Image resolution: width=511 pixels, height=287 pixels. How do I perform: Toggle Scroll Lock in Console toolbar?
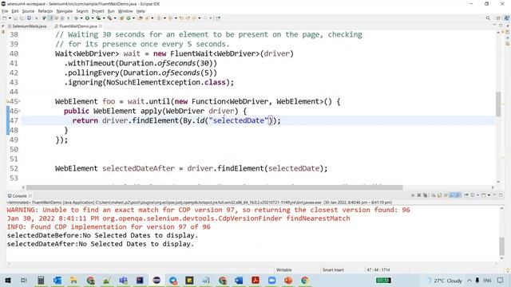click(x=439, y=195)
